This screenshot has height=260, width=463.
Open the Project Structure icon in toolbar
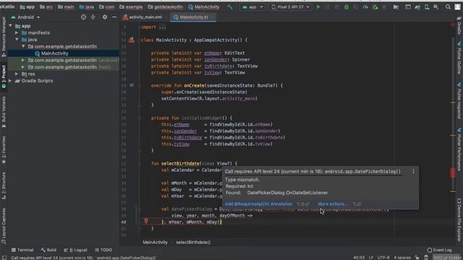(396, 6)
